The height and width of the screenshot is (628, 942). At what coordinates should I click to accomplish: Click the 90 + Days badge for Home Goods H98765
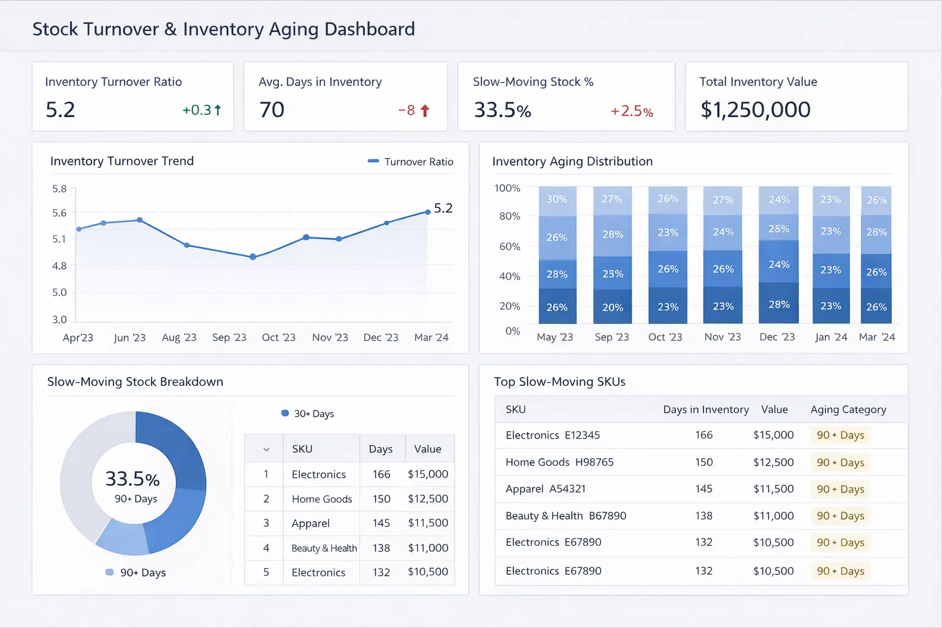click(x=840, y=462)
